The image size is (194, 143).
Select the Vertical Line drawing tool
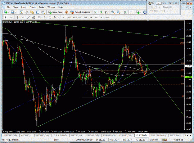[17, 17]
